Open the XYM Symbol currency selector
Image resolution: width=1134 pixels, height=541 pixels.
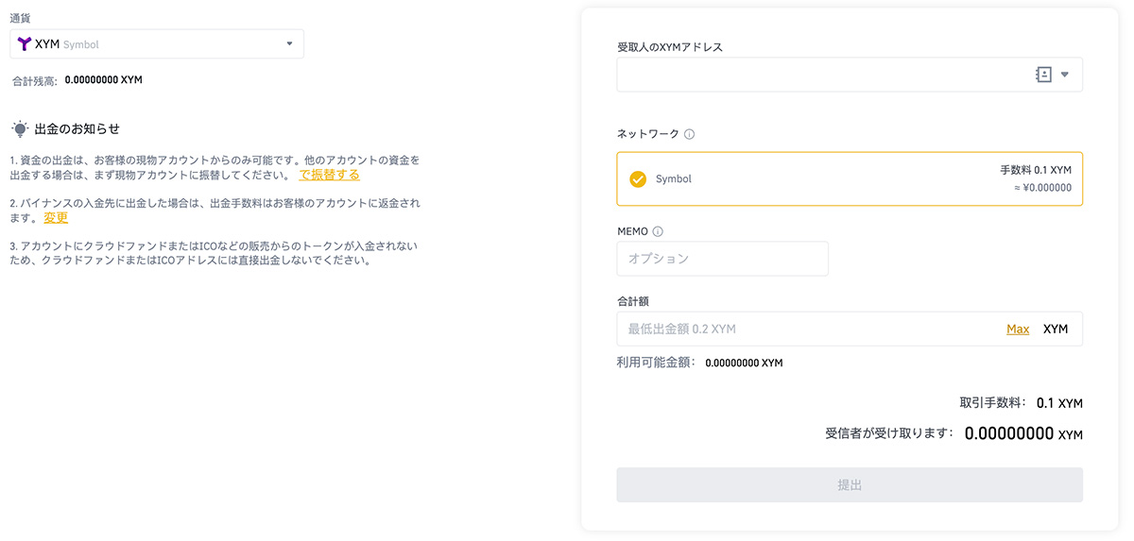point(157,43)
